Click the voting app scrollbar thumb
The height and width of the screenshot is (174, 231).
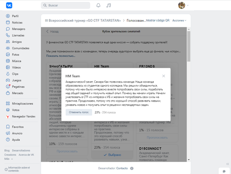pyautogui.click(x=189, y=46)
